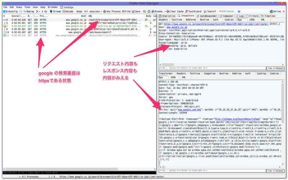Switch to the AutoResponder tab
Screen dimensions: 288x180
(207, 16)
